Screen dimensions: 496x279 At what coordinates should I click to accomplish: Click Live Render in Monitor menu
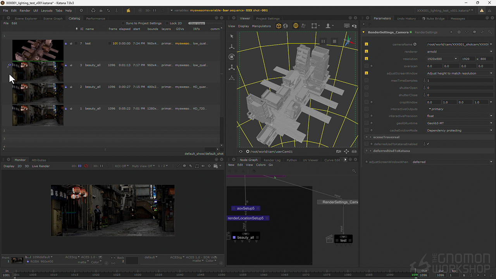[x=41, y=166]
